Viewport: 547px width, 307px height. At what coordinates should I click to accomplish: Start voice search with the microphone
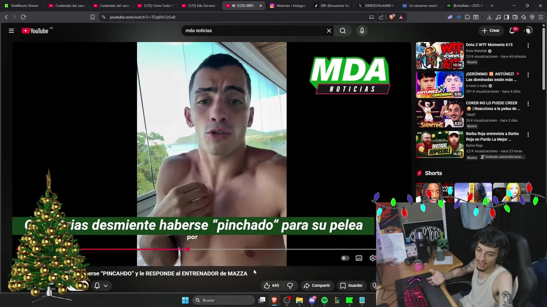click(x=362, y=31)
